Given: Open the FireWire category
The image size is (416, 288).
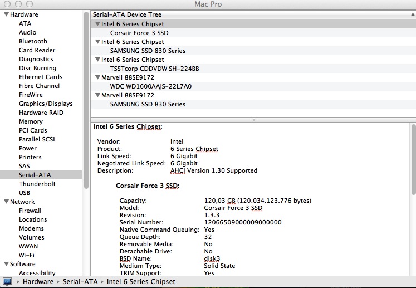Looking at the screenshot, I should 31,95.
